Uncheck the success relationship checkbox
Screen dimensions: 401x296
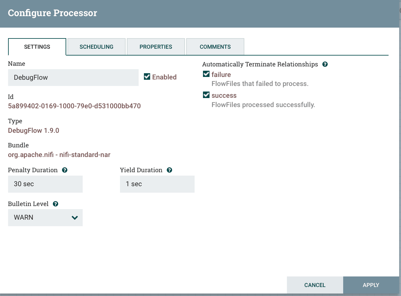(206, 95)
